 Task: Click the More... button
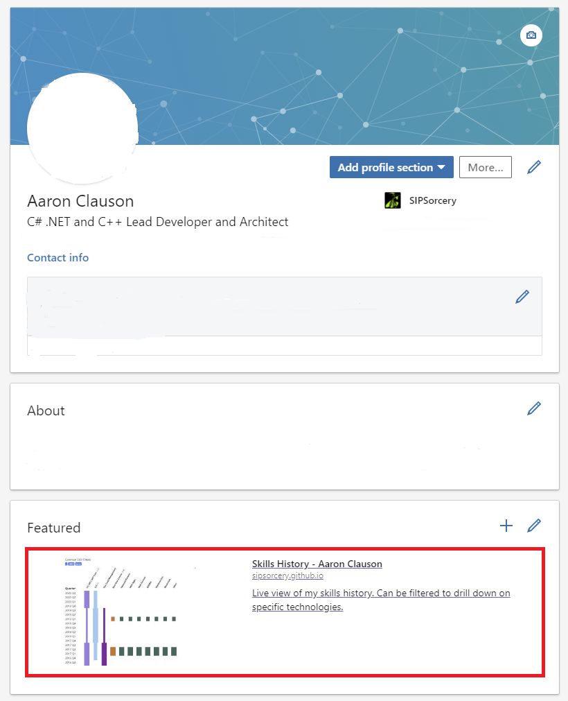(486, 167)
